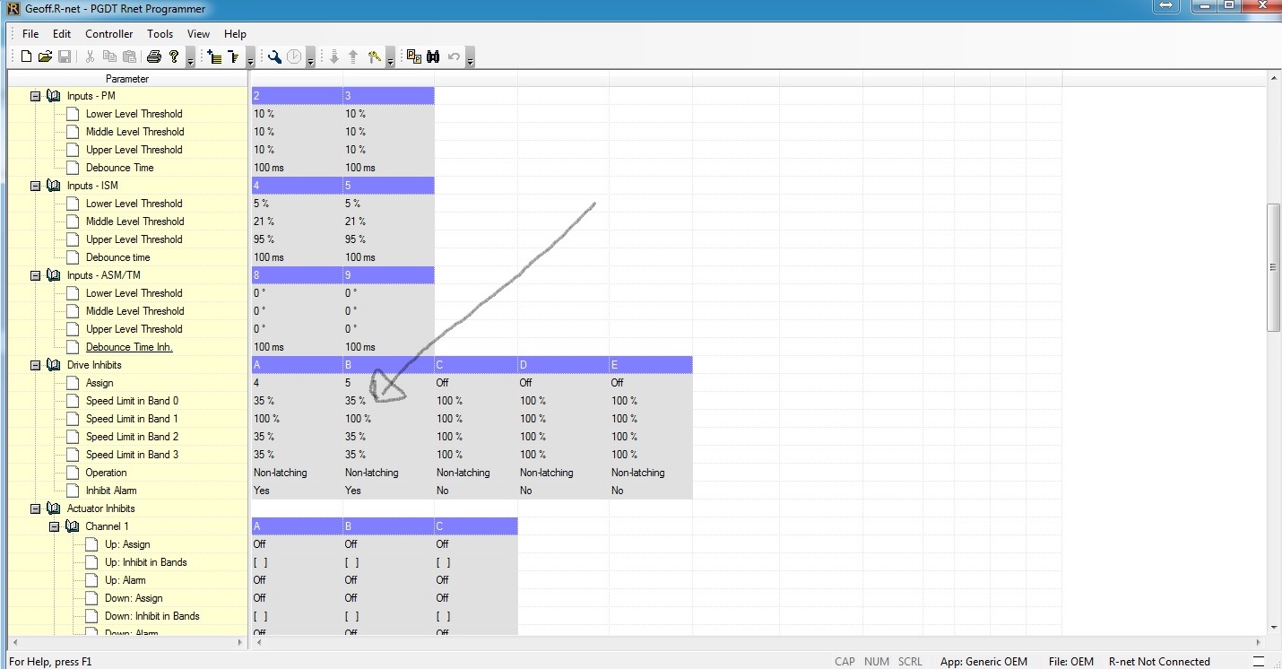The height and width of the screenshot is (669, 1282).
Task: Click the Open folder toolbar icon
Action: pyautogui.click(x=45, y=56)
